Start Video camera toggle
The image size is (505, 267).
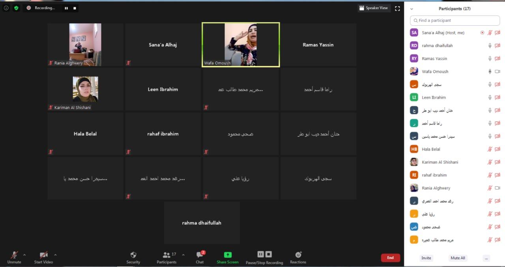(x=43, y=256)
